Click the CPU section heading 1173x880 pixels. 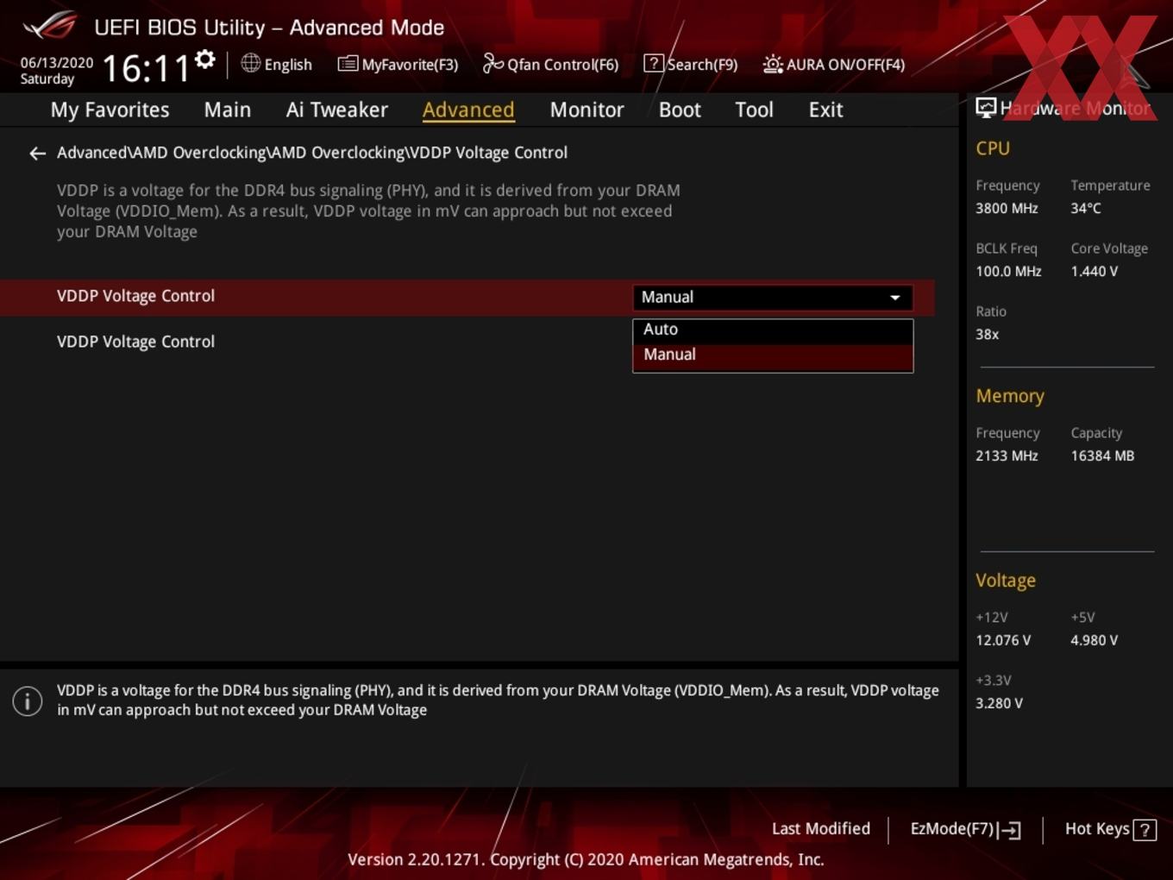pos(993,148)
